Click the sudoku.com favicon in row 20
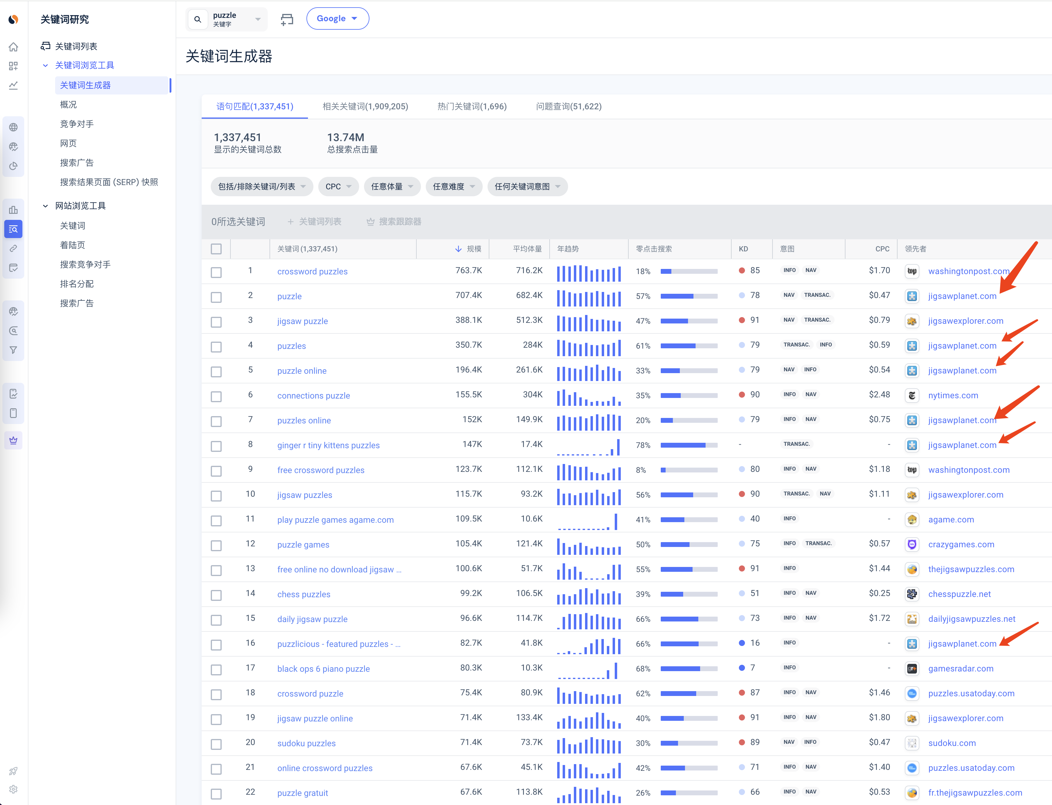Image resolution: width=1052 pixels, height=805 pixels. coord(911,743)
